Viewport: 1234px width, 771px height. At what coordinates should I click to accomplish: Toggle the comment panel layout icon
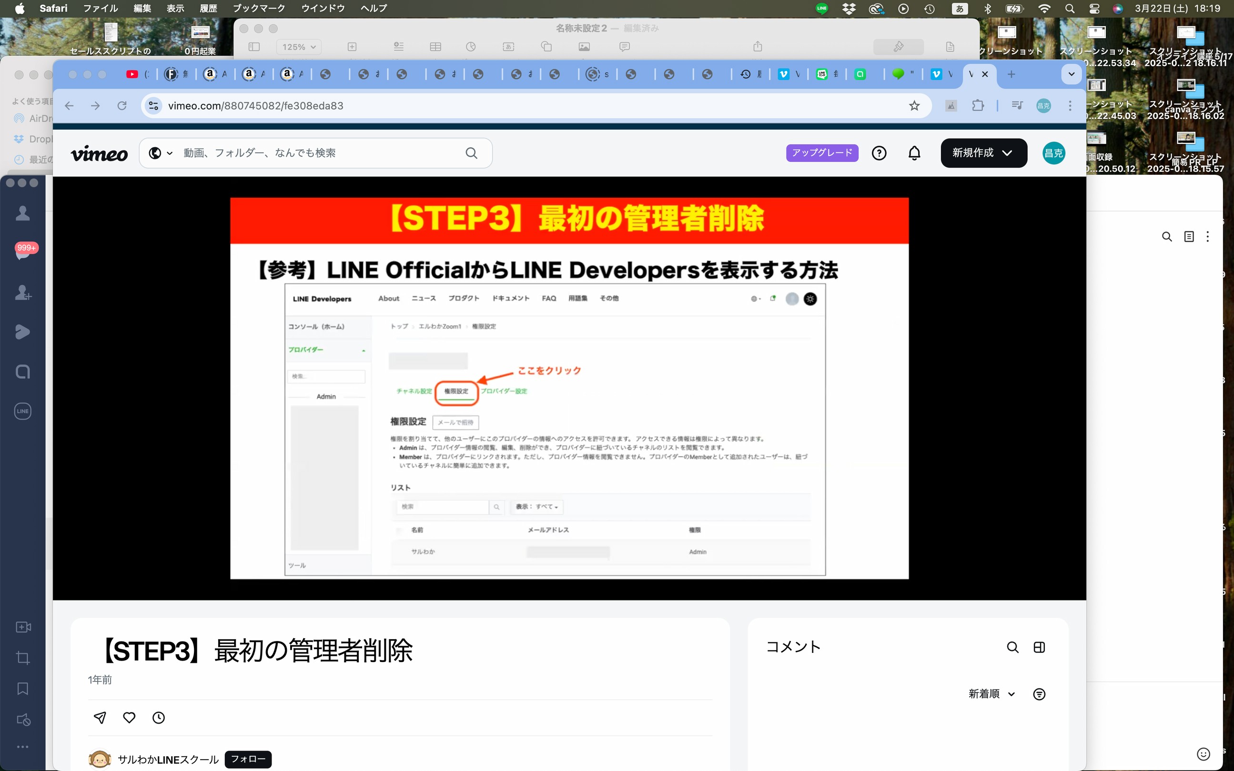[x=1039, y=647]
